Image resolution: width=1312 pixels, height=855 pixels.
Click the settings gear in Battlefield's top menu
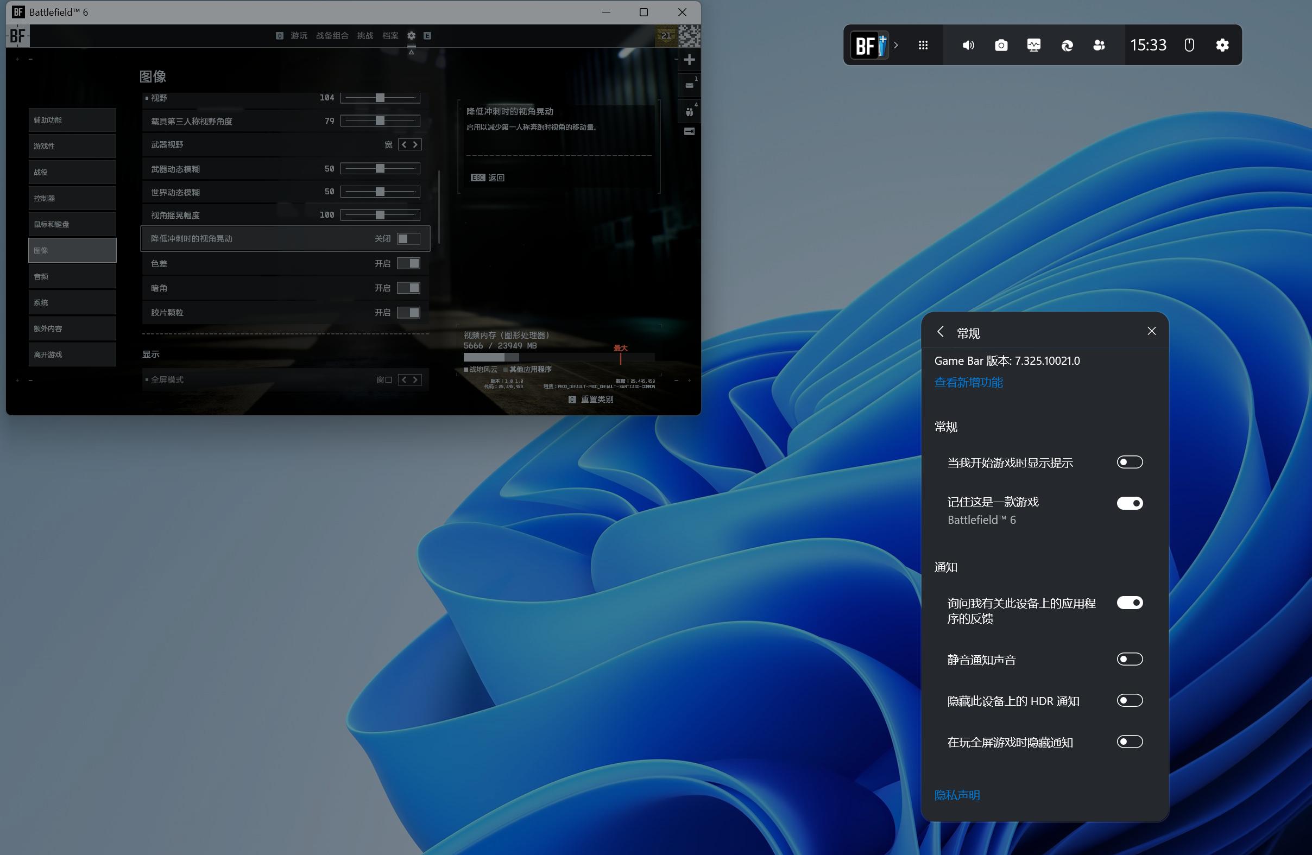(411, 35)
